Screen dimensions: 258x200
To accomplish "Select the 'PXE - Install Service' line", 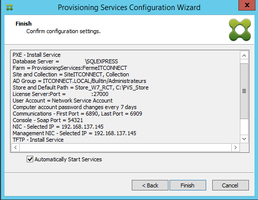I will click(x=37, y=55).
